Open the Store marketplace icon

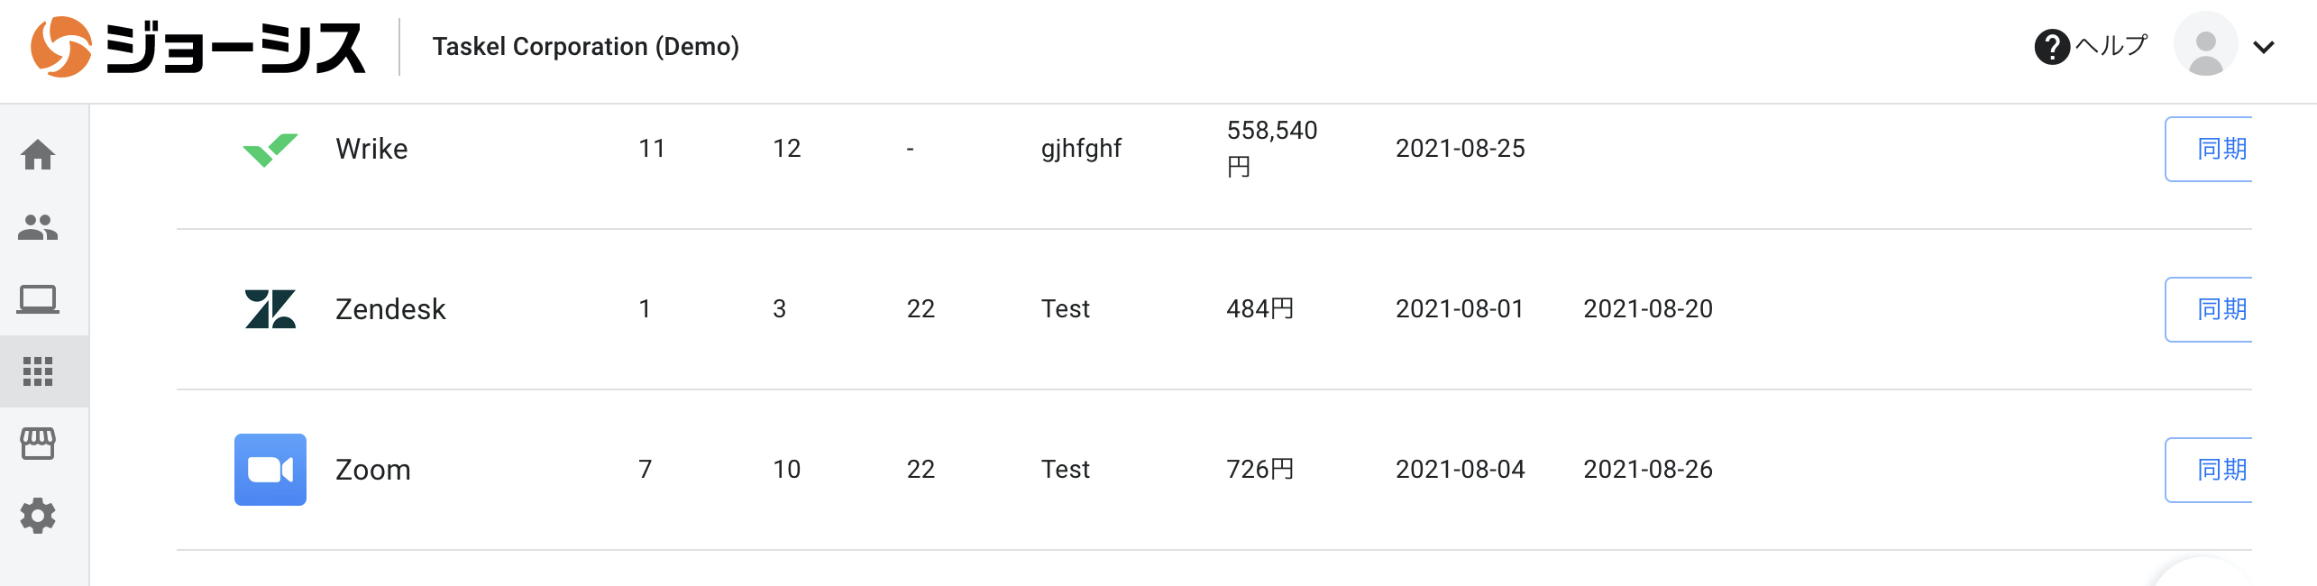(x=38, y=444)
